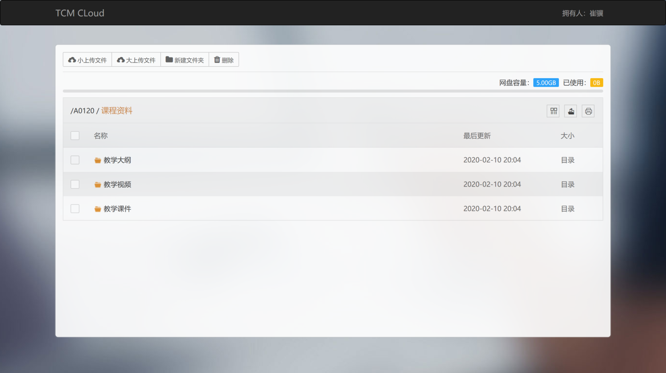Check the box for 教学大纲
Screen dimensions: 666x373
click(x=75, y=160)
